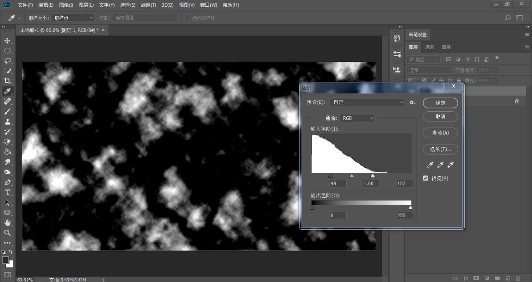Open the 文件(F) menu
This screenshot has height=282, width=532.
(x=25, y=5)
